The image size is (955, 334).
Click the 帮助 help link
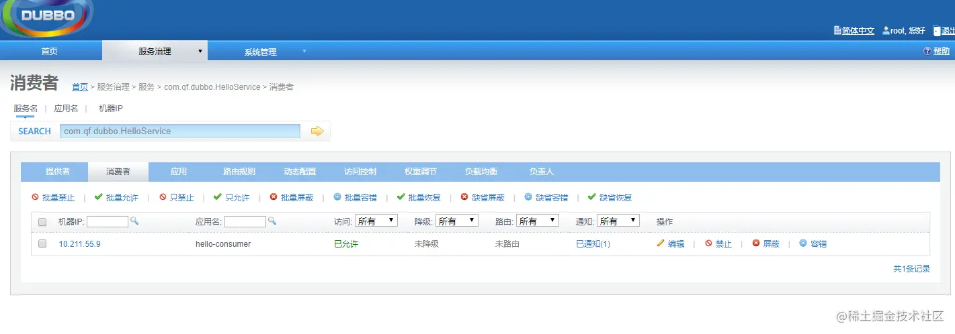(942, 51)
